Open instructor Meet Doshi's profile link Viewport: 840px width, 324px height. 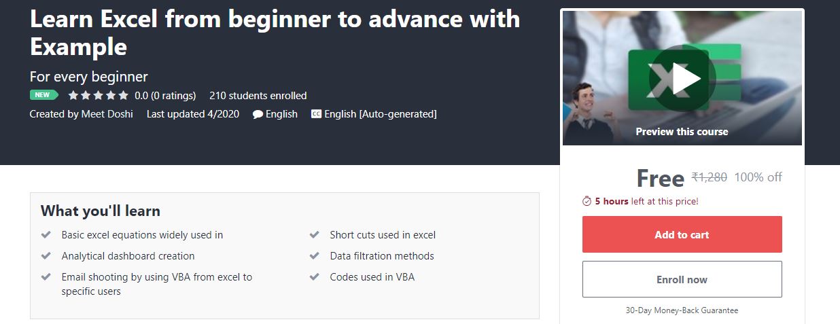point(109,114)
